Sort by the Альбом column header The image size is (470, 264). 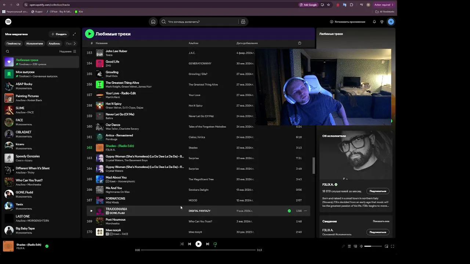[x=194, y=43]
